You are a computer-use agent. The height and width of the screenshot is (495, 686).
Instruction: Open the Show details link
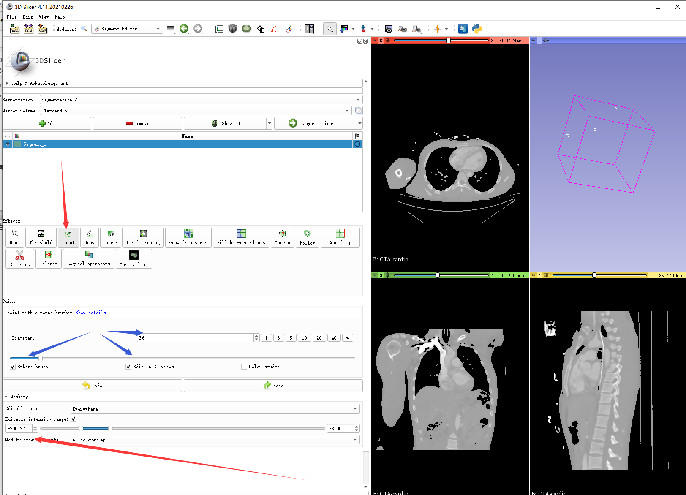91,313
